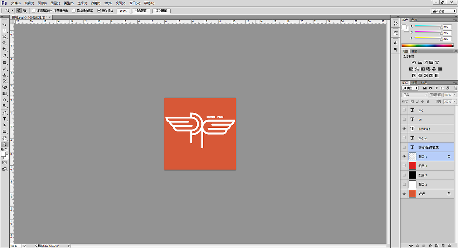Viewport: 458px width, 248px height.
Task: Uncheck the scrubby zoom checkbox
Action: point(99,11)
